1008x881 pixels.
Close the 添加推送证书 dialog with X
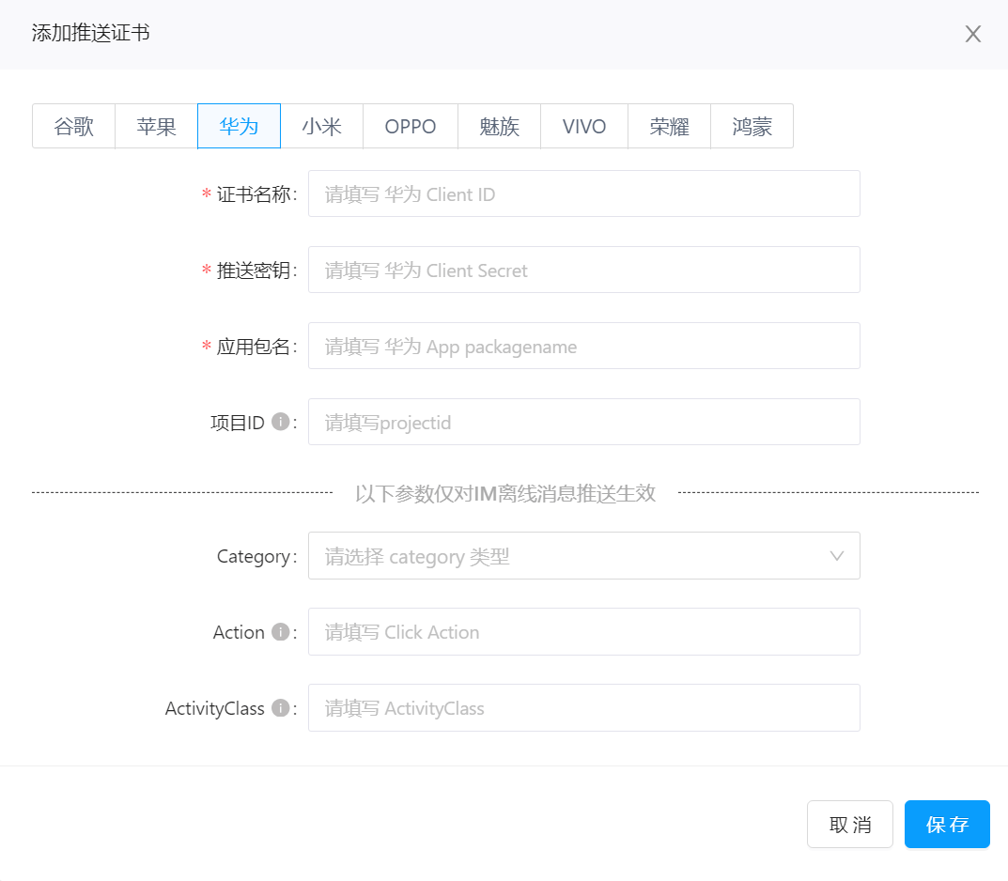coord(973,35)
